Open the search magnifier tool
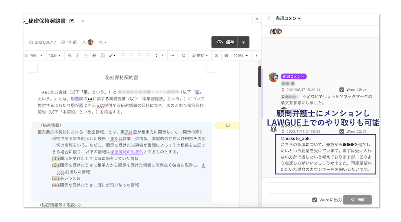This screenshot has height=222, width=401. pyautogui.click(x=184, y=55)
